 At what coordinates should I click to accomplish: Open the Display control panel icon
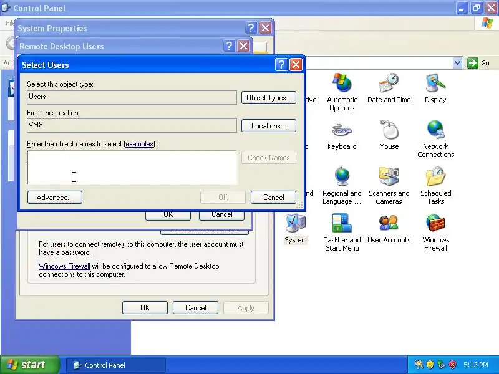point(435,88)
